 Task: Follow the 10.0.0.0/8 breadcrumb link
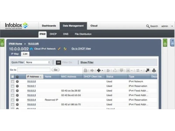pos(33,44)
